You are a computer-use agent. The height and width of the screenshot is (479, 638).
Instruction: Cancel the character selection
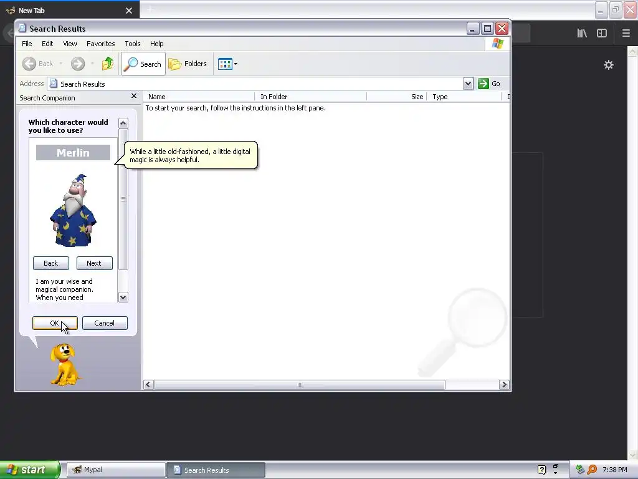pyautogui.click(x=105, y=323)
